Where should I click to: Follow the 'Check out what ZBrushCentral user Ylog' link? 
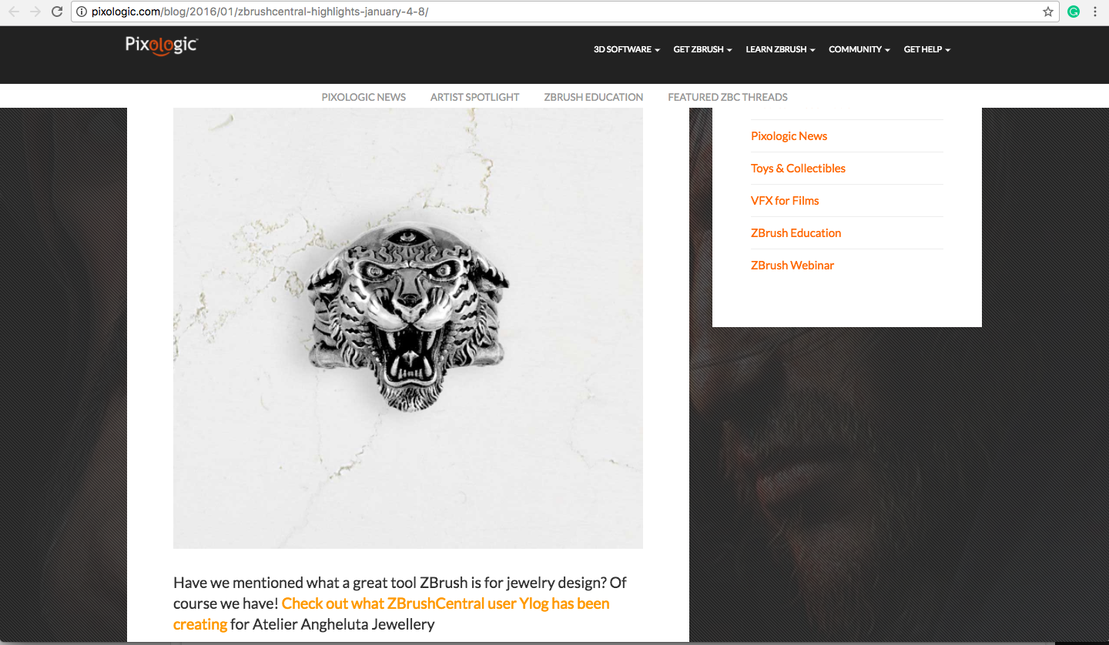click(x=391, y=613)
